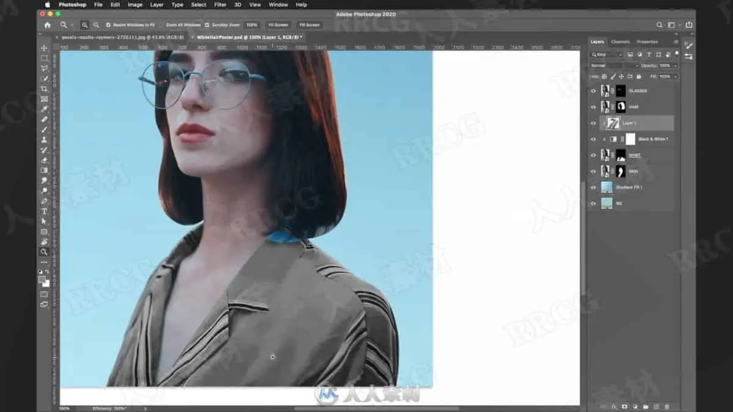Open the Select menu
The width and height of the screenshot is (733, 412).
coord(199,4)
